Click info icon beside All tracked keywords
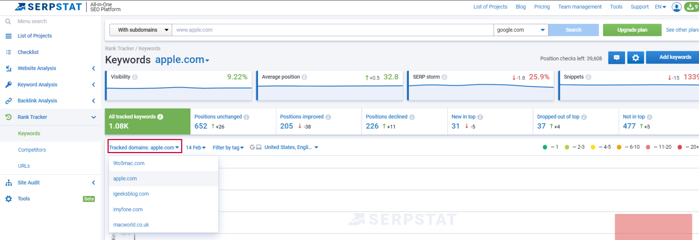 [160, 117]
